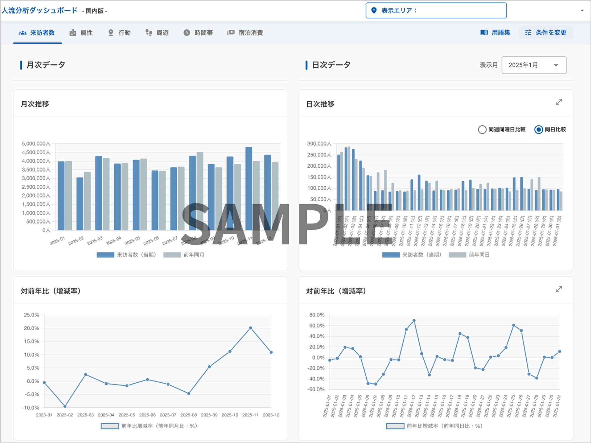This screenshot has width=591, height=443.
Task: Toggle 来訪者数（当期） legend in 月次推移
Action: click(x=126, y=255)
